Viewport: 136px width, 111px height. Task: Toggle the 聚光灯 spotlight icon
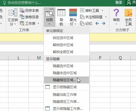73,13
